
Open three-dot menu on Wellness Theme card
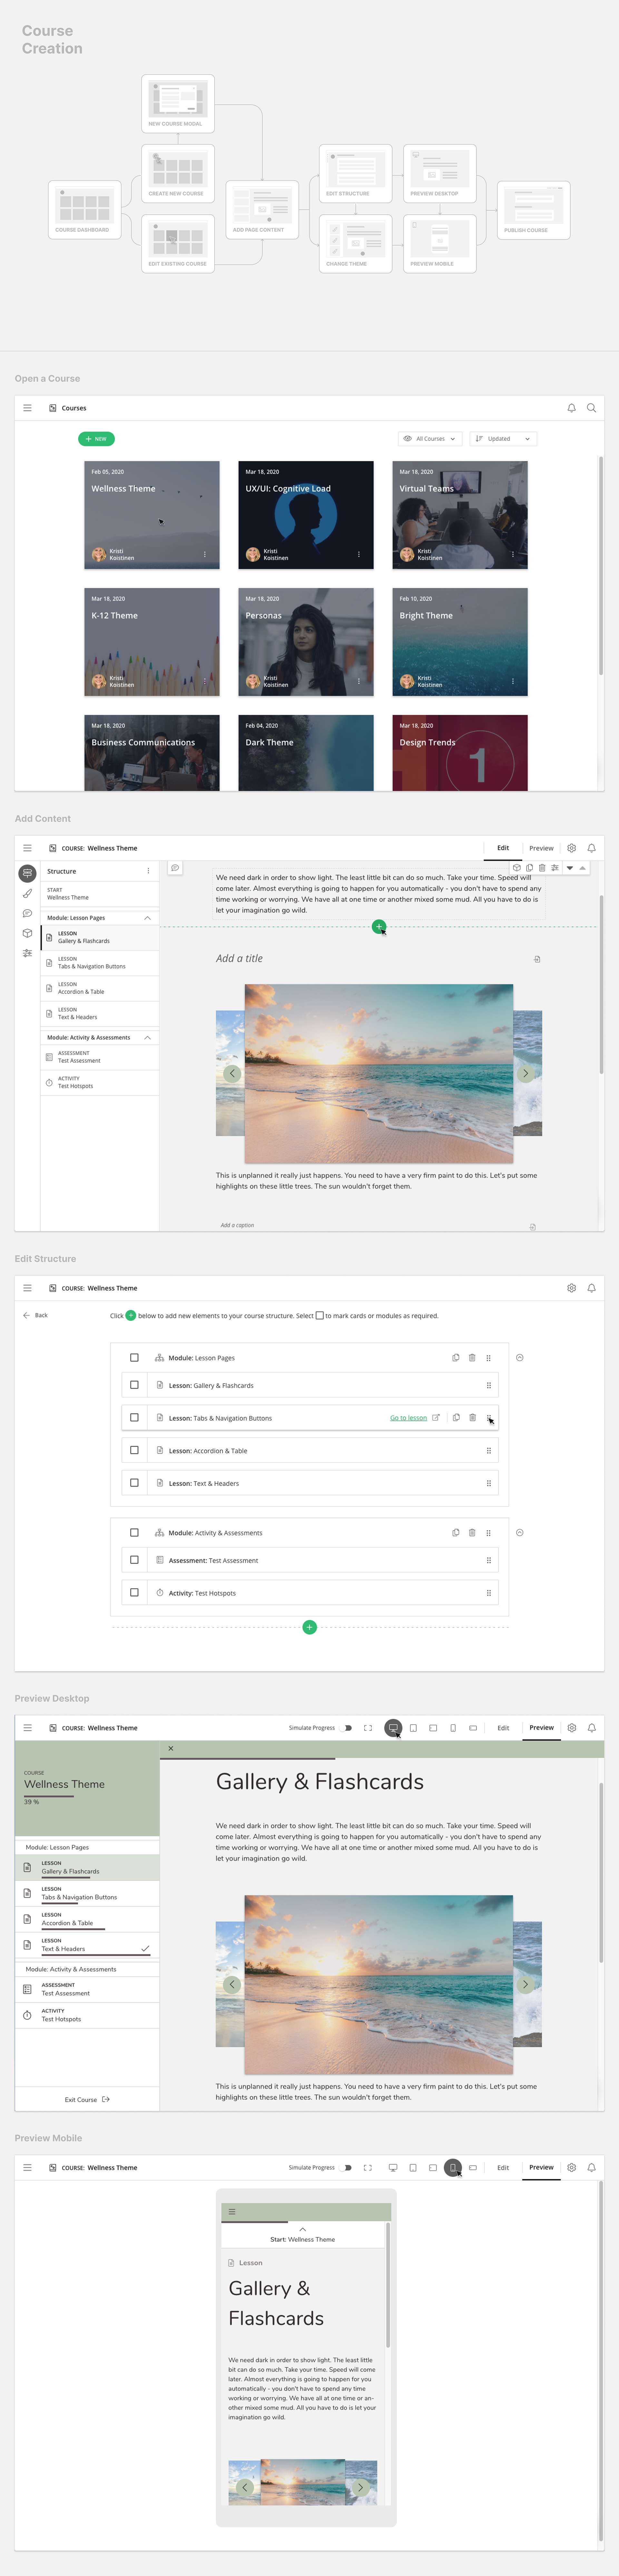coord(205,554)
